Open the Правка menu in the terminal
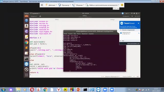The image size is (164, 92). click(70, 34)
